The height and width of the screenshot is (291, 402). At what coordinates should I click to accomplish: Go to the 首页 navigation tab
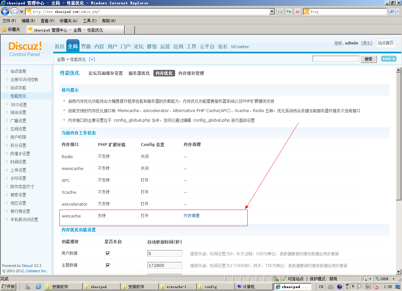click(60, 46)
